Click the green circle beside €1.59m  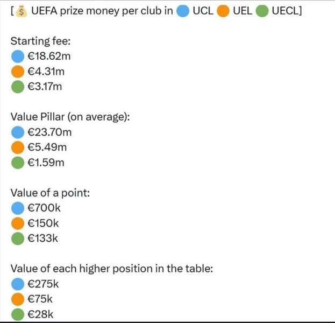(18, 163)
